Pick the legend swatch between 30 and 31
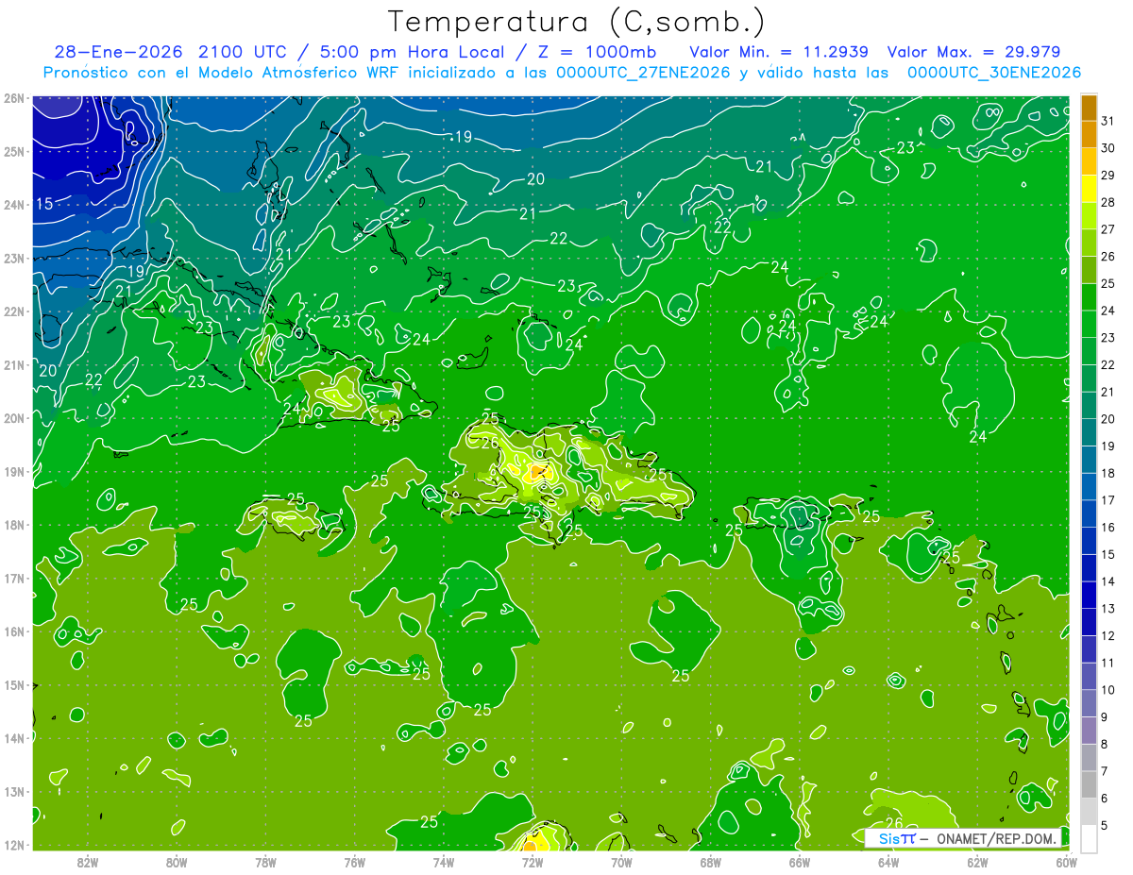 pyautogui.click(x=1089, y=135)
